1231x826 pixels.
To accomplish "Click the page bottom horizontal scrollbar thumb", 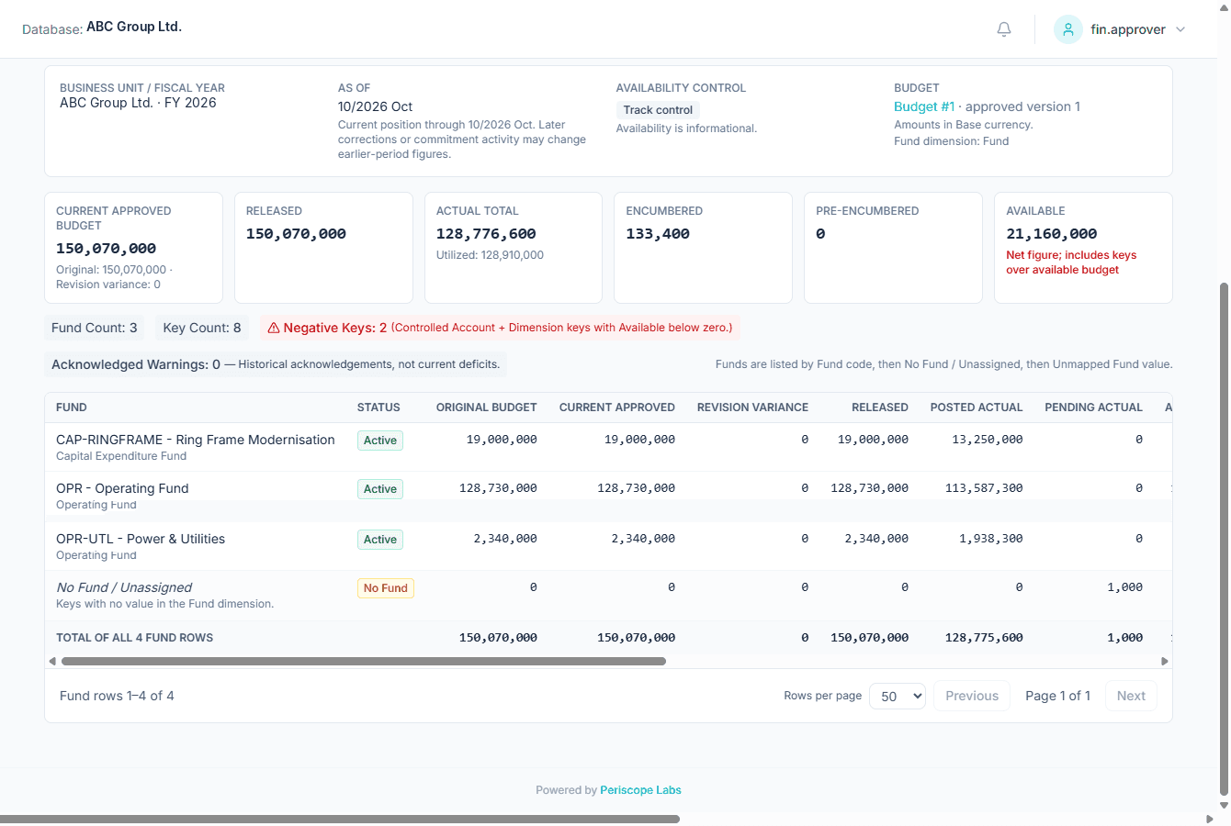I will pos(340,820).
